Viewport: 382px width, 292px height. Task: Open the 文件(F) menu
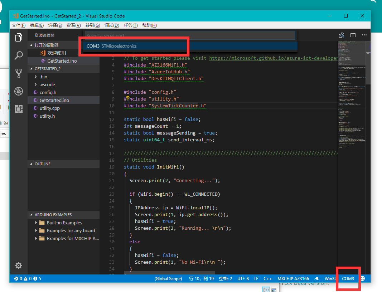pyautogui.click(x=18, y=25)
